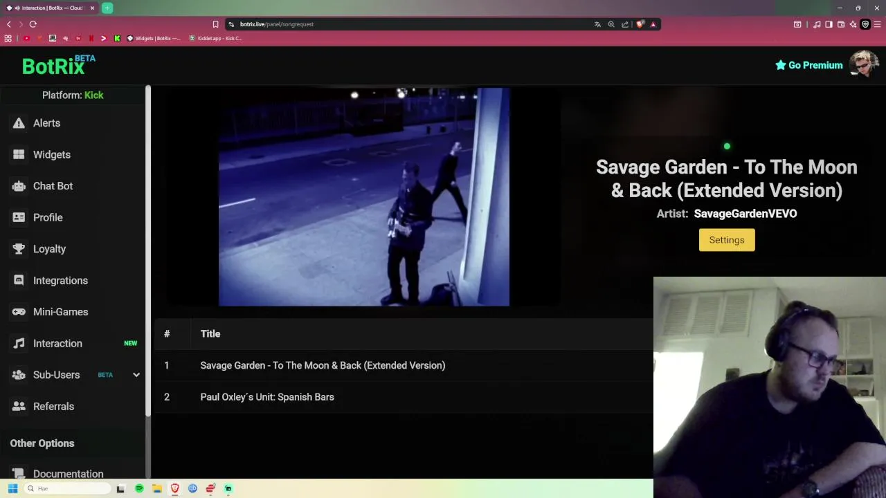Open the Profile sidebar entry
The width and height of the screenshot is (886, 498).
48,217
